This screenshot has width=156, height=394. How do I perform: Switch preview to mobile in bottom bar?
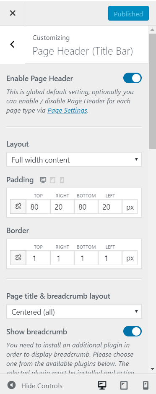146,385
